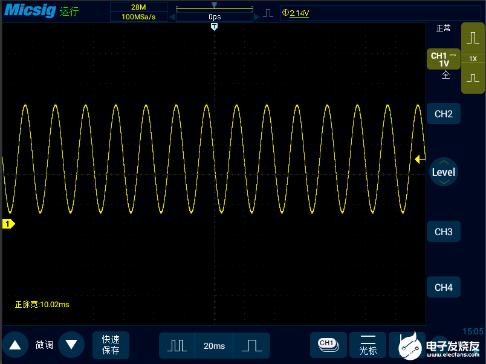Shift trigger position left with arrow
The width and height of the screenshot is (486, 364).
coord(172,17)
